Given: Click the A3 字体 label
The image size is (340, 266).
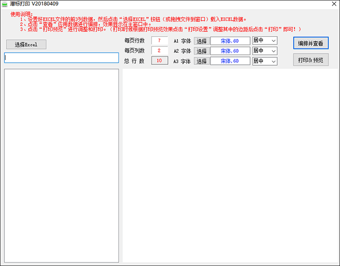Looking at the screenshot, I should tap(182, 62).
